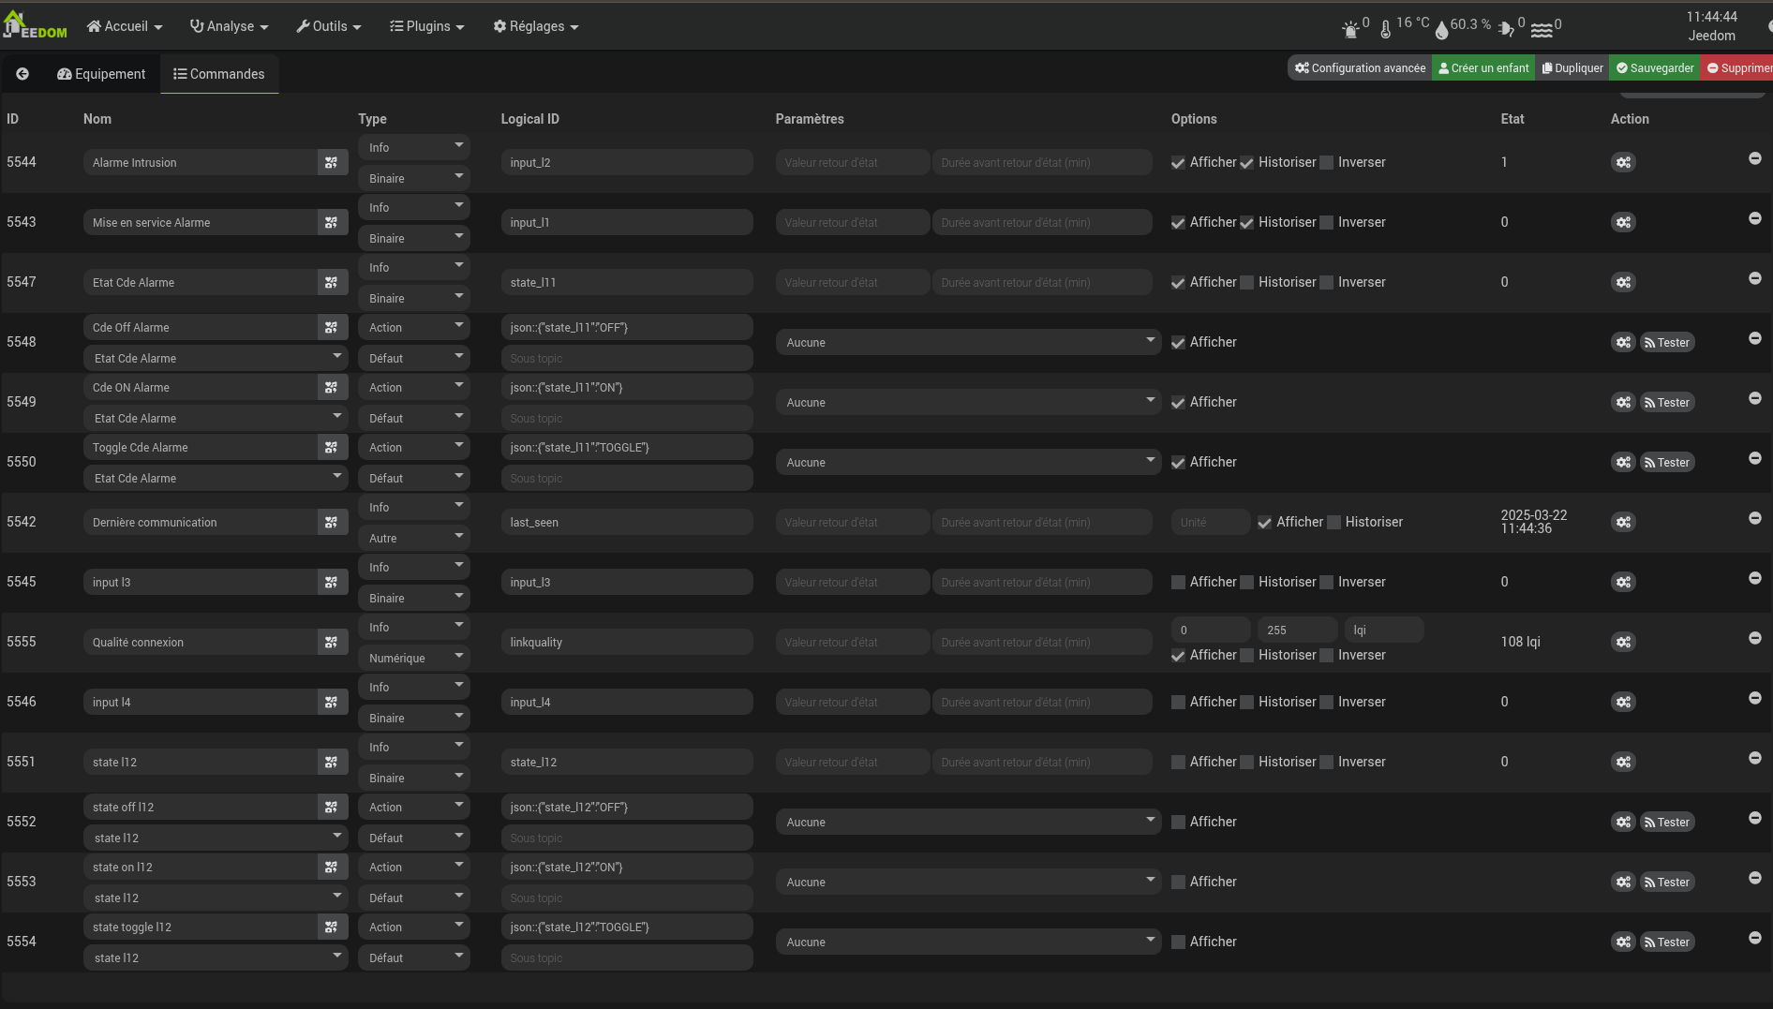Click the temperature thermometer icon in header

(x=1385, y=29)
